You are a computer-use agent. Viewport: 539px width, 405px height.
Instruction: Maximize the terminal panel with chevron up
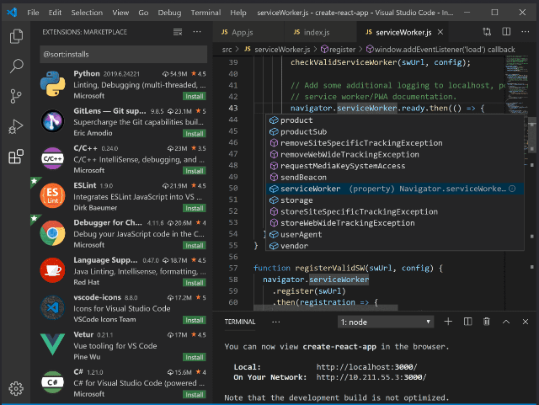(x=506, y=322)
